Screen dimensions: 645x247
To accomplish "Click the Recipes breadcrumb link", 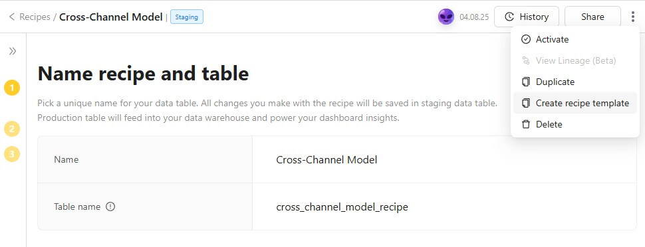I will point(35,17).
